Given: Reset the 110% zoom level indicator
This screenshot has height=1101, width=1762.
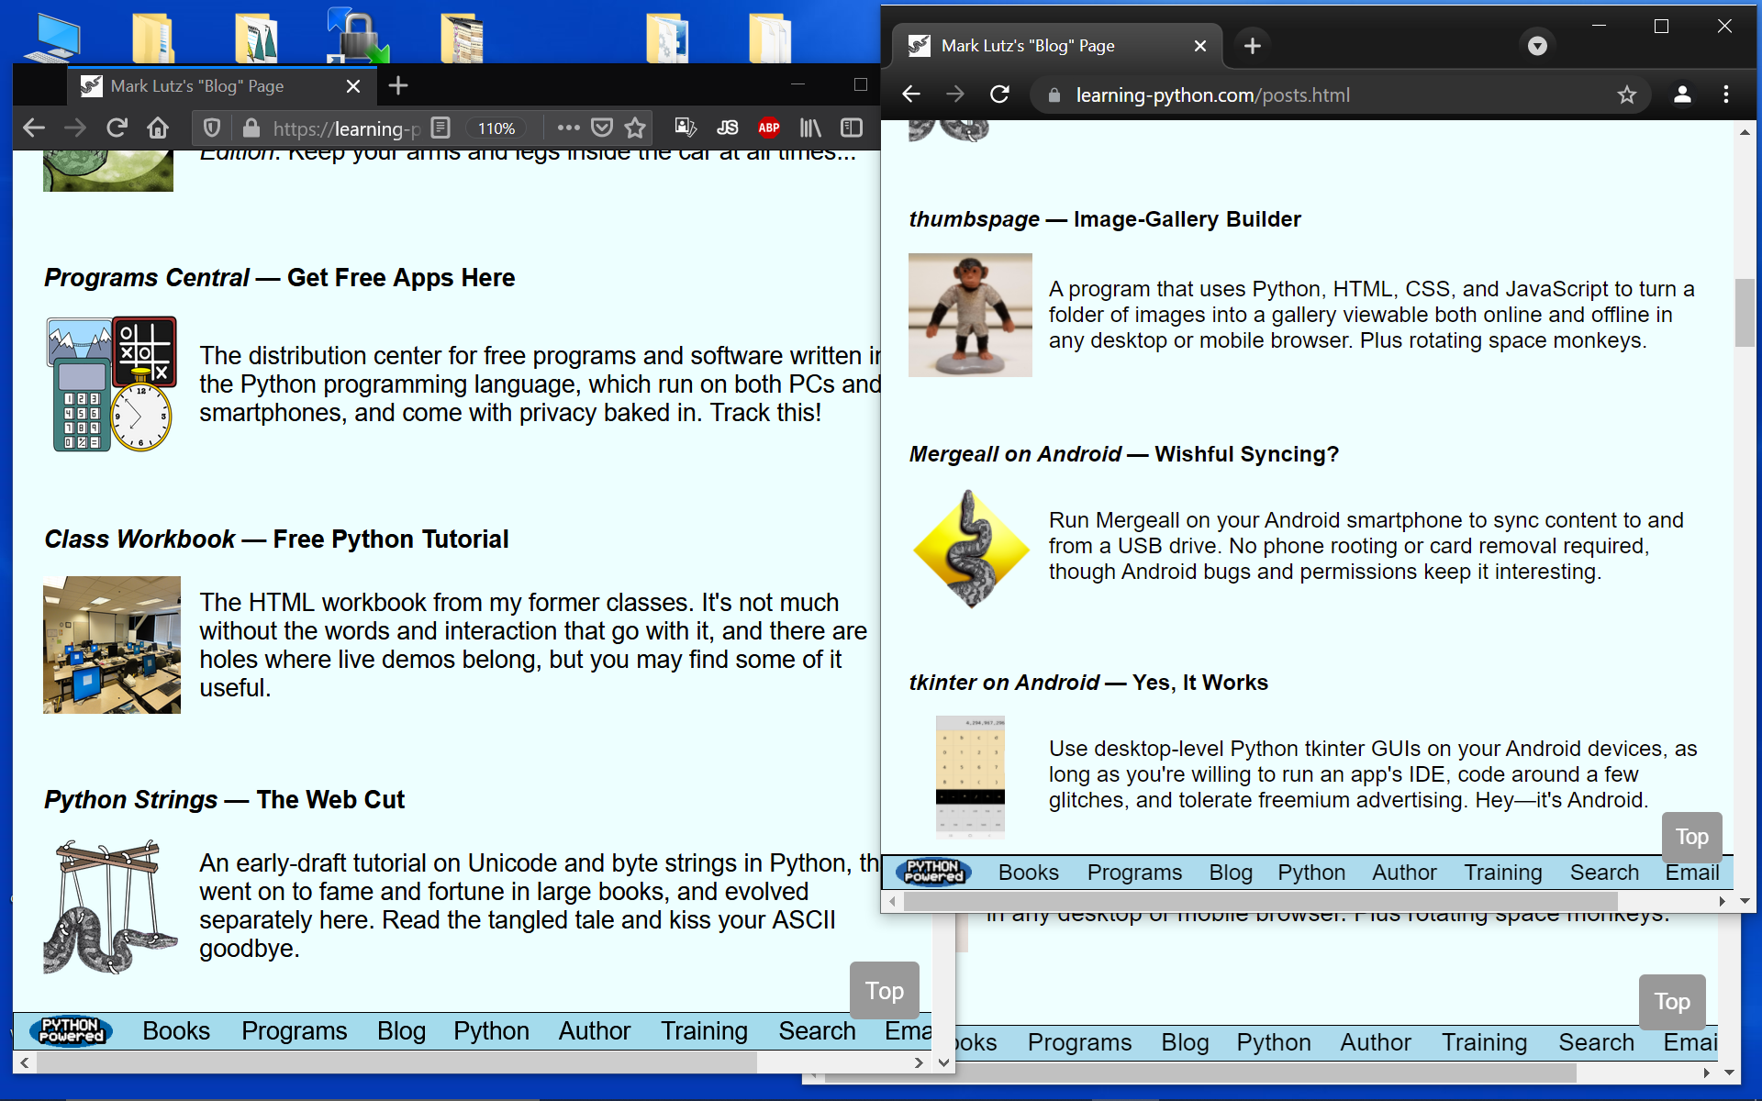Looking at the screenshot, I should click(496, 128).
